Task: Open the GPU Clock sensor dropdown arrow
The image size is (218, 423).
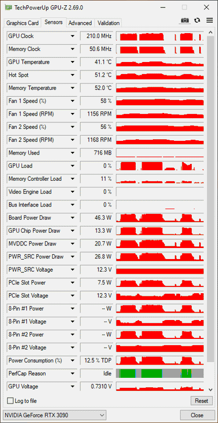Action: [72, 36]
